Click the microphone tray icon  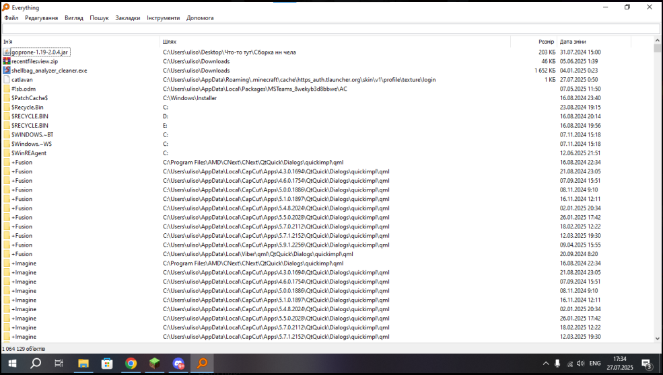point(557,364)
